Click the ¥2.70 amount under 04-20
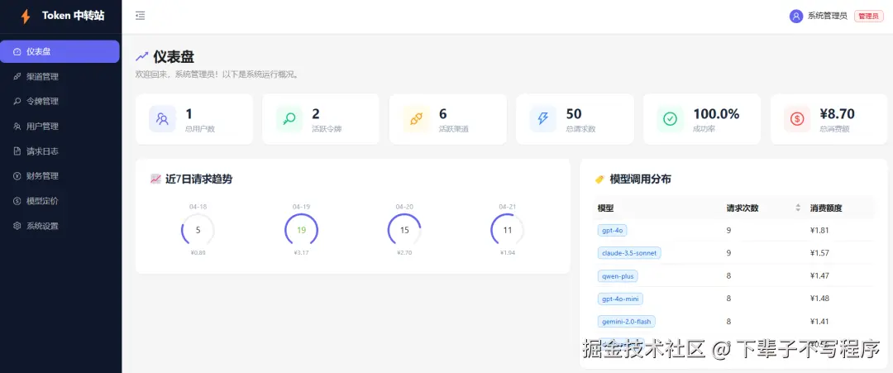The image size is (893, 373). pyautogui.click(x=404, y=253)
